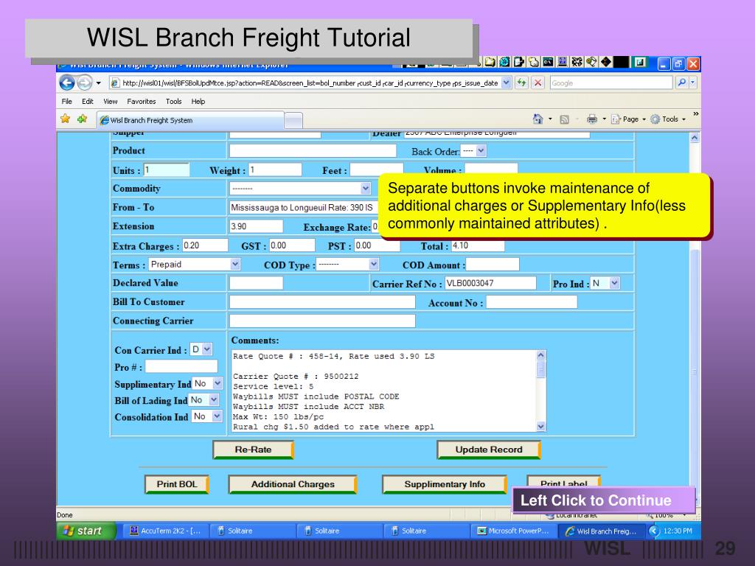
Task: Open the address bar URL history dropdown
Action: pyautogui.click(x=506, y=83)
